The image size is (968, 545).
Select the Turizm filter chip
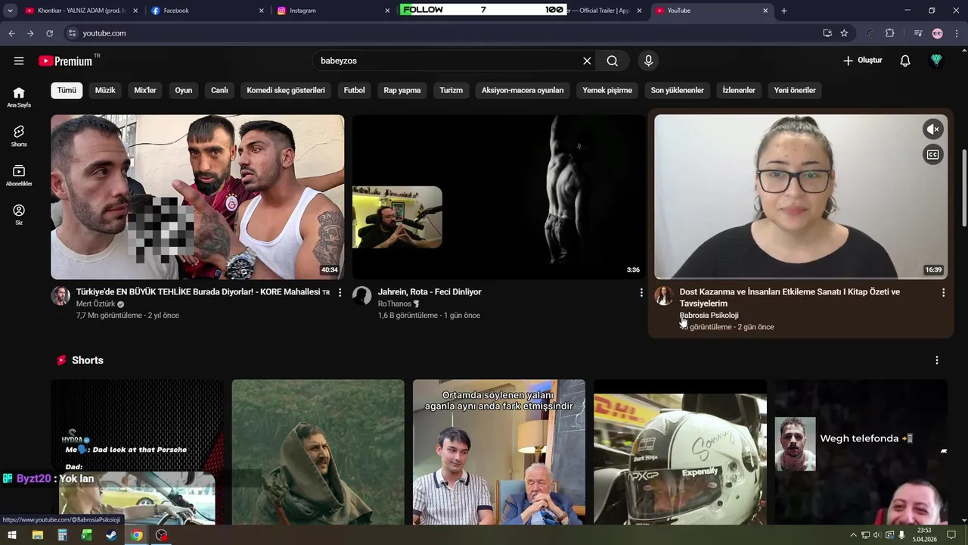[x=451, y=90]
